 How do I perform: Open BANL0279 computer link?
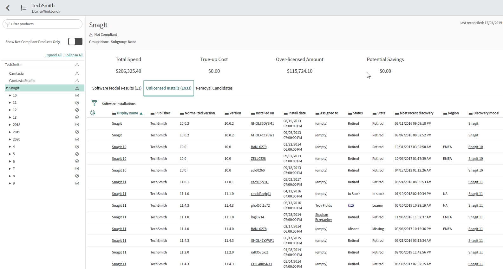coord(259,147)
